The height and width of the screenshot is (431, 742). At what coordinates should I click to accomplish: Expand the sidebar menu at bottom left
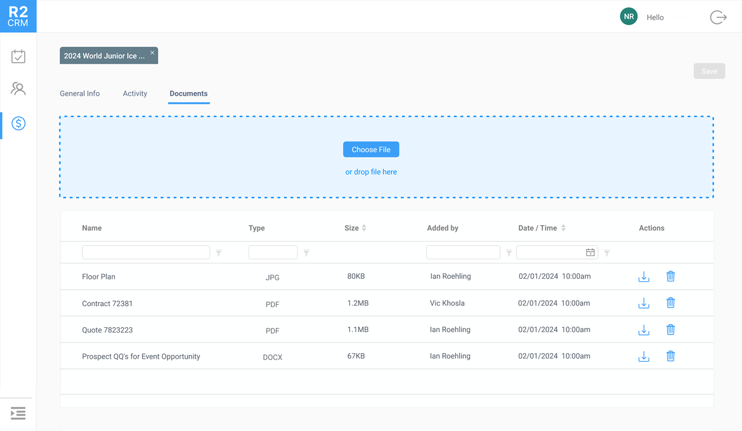pyautogui.click(x=18, y=413)
